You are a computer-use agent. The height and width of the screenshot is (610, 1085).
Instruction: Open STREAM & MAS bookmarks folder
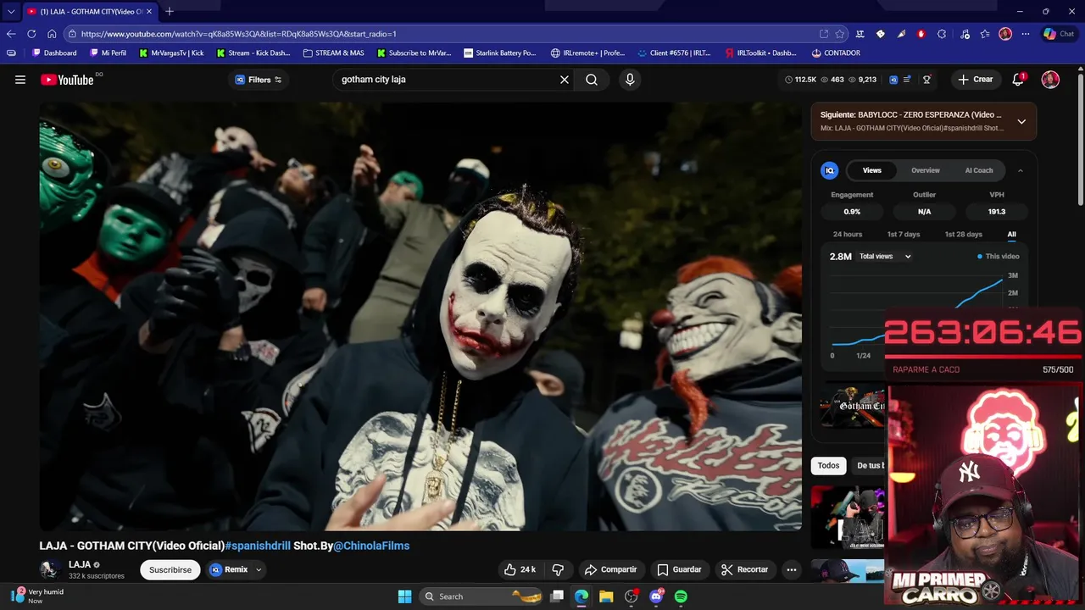tap(334, 53)
